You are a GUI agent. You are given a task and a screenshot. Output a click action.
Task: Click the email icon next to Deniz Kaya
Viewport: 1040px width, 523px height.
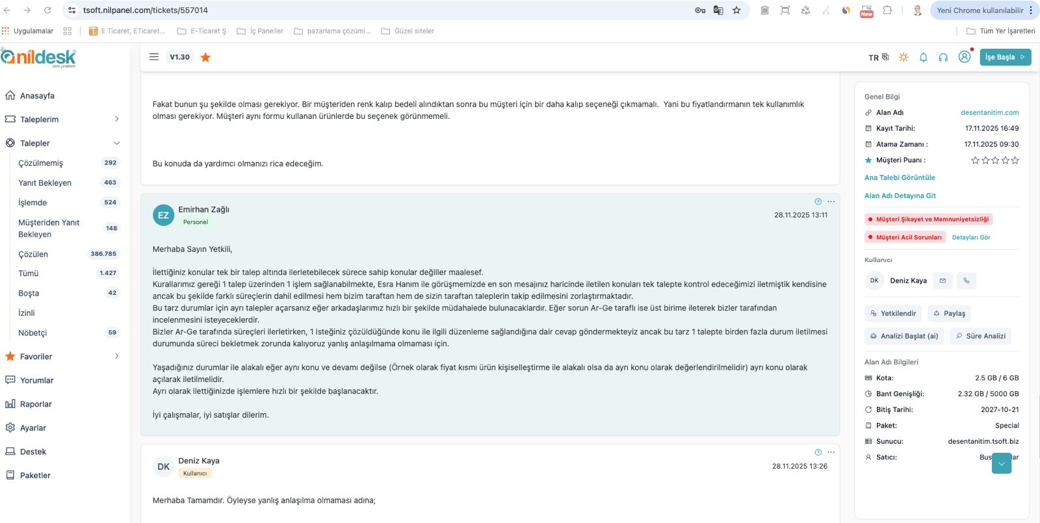click(x=942, y=281)
